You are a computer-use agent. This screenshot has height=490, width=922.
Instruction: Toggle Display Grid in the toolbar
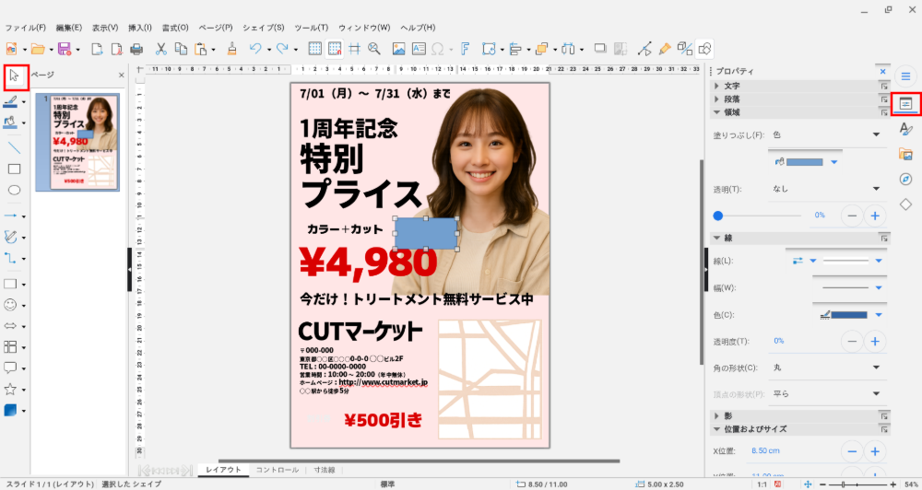coord(315,49)
